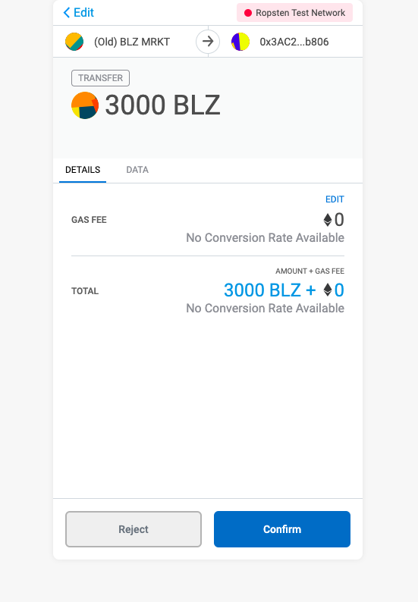Reject the transaction
The height and width of the screenshot is (602, 418).
[134, 529]
